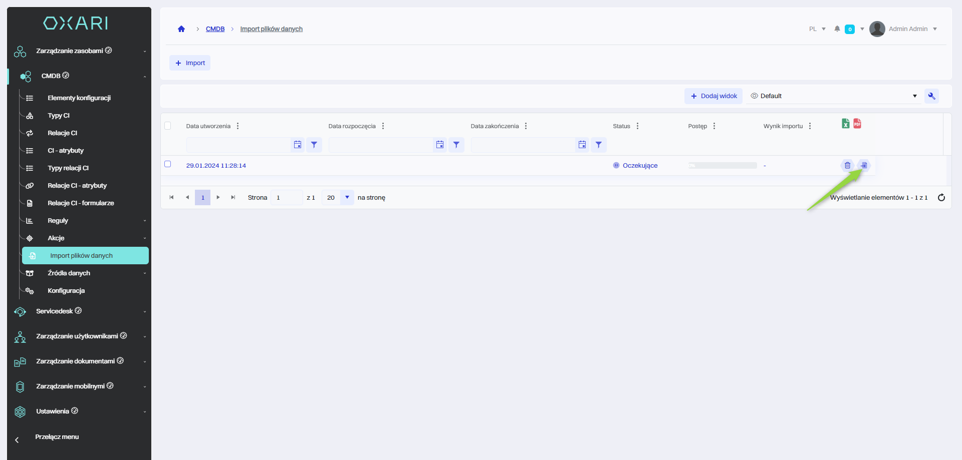This screenshot has height=460, width=962.
Task: Click the Dodaj widok button
Action: tap(713, 96)
